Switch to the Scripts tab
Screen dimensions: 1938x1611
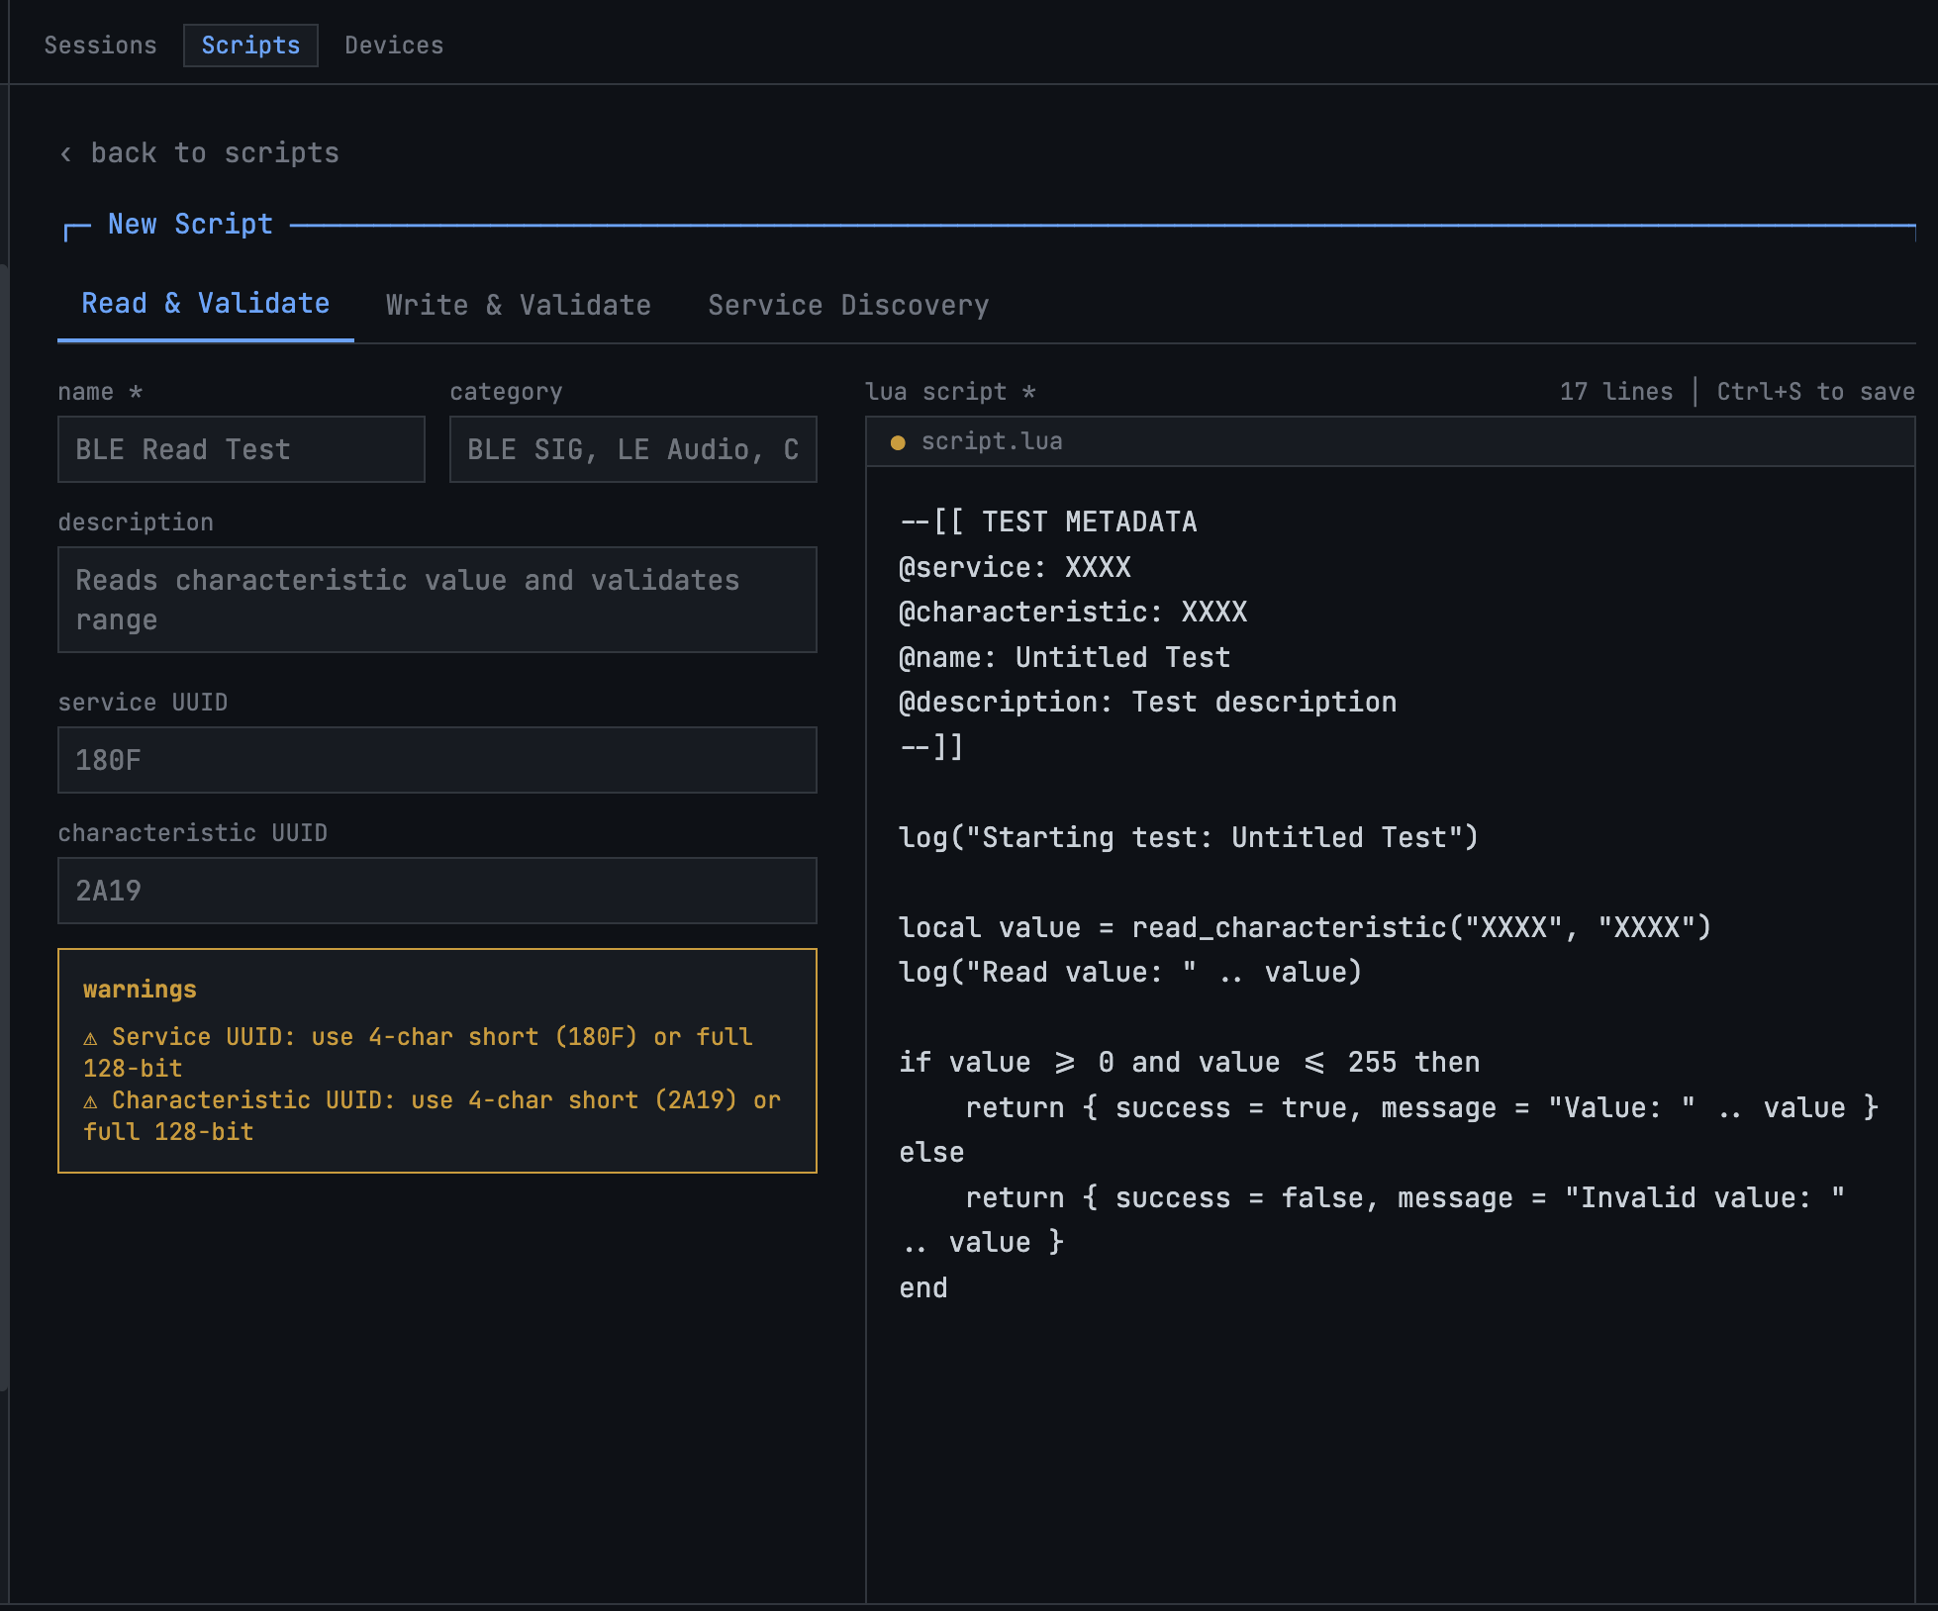[250, 46]
